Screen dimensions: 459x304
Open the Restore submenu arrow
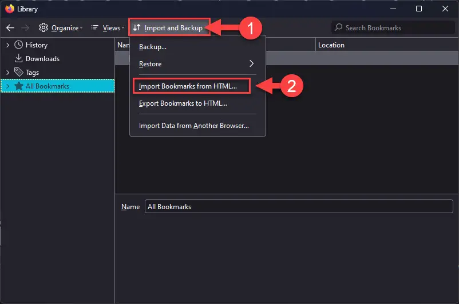(x=251, y=63)
